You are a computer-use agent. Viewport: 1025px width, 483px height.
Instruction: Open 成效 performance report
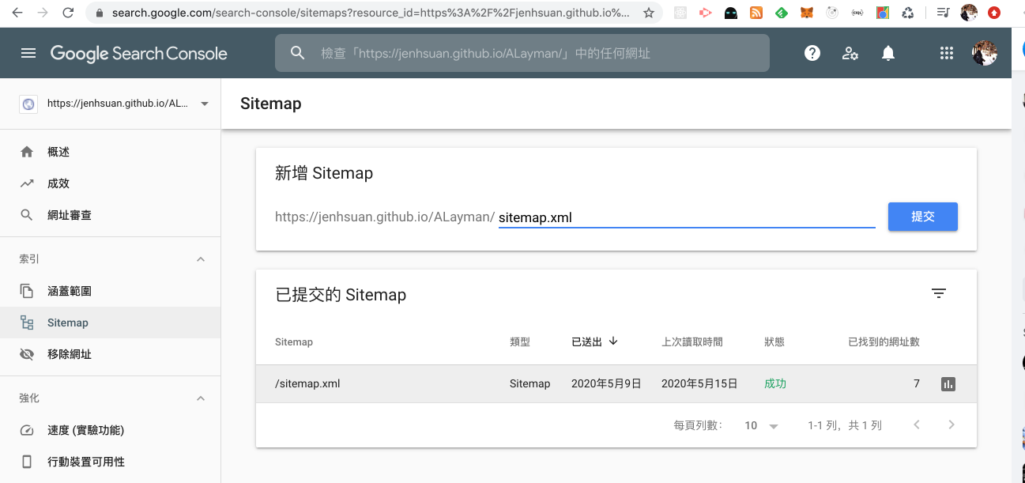click(x=111, y=183)
